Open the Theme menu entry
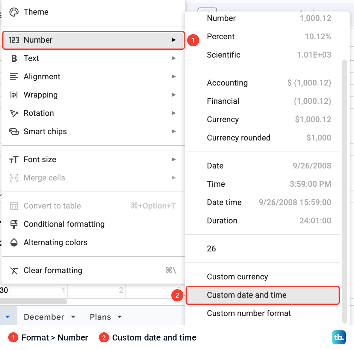Viewport: 354px width, 350px height. pyautogui.click(x=93, y=12)
